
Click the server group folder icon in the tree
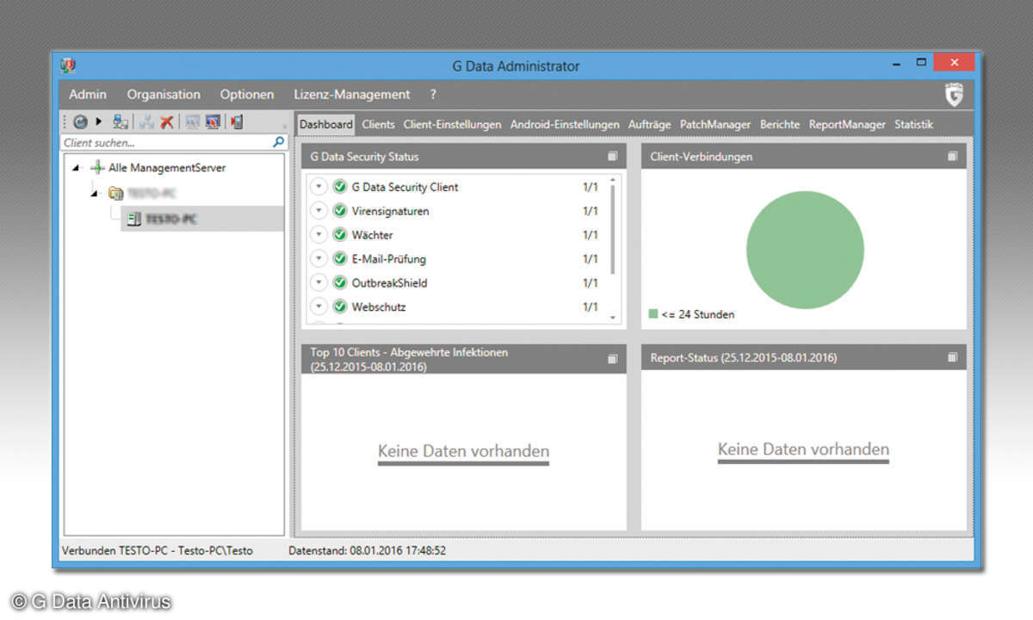116,194
